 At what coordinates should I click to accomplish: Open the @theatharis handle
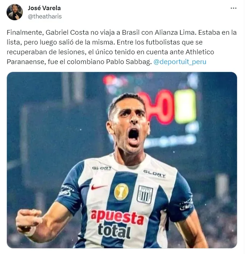[45, 16]
